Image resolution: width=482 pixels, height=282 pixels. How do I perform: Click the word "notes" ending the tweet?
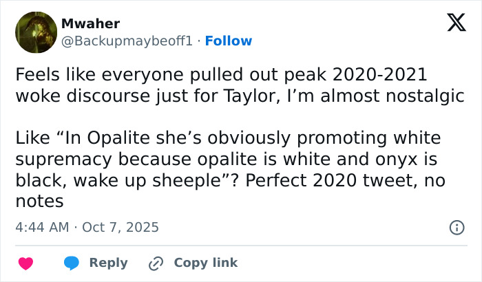tap(39, 202)
